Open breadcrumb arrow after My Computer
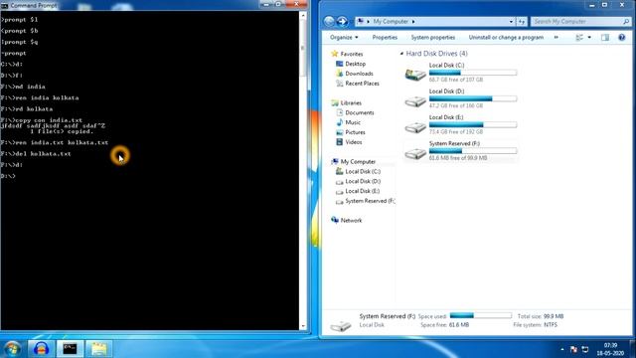The height and width of the screenshot is (358, 636). (413, 22)
